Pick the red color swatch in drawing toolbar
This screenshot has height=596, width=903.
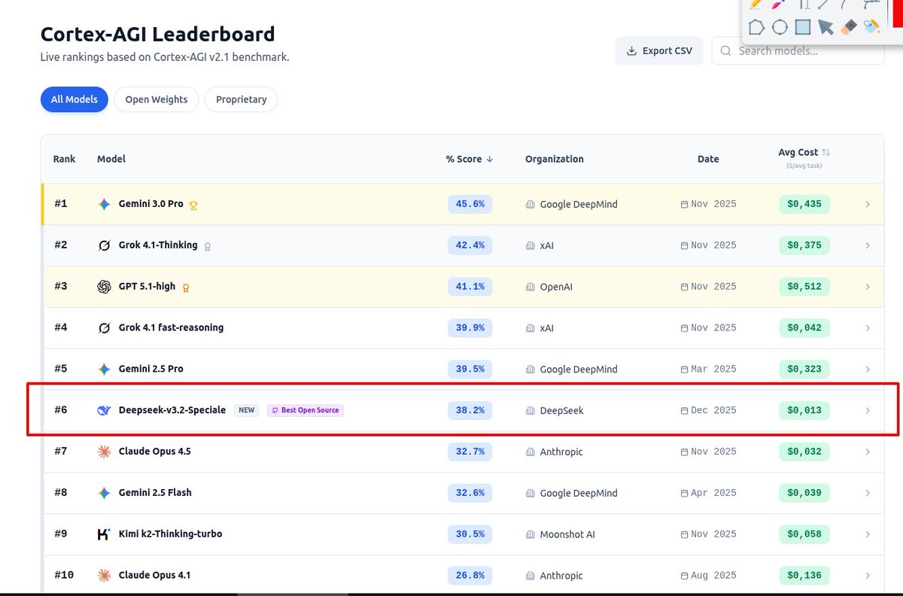coord(898,14)
